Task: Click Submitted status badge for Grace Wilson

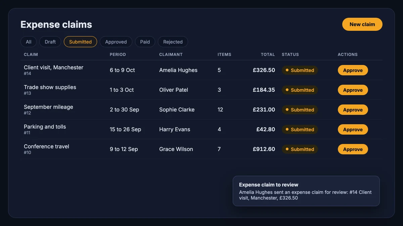Action: click(300, 149)
